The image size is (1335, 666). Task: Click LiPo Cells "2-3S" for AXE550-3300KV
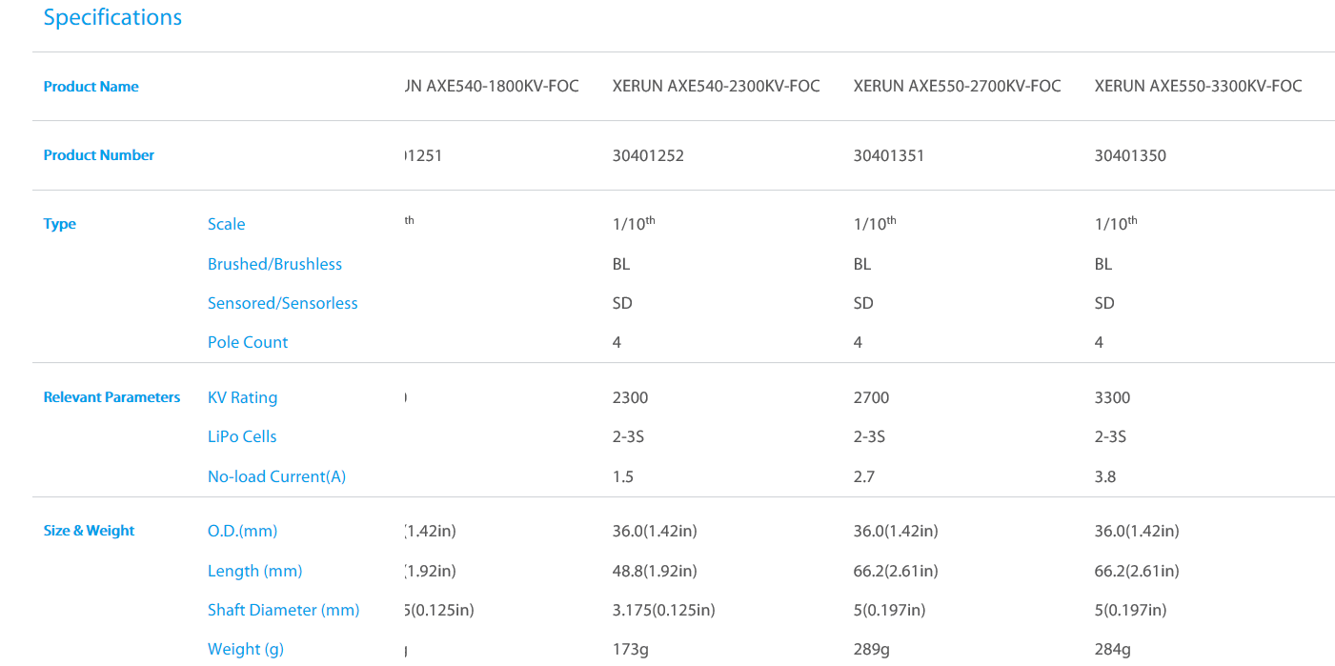pos(1110,436)
